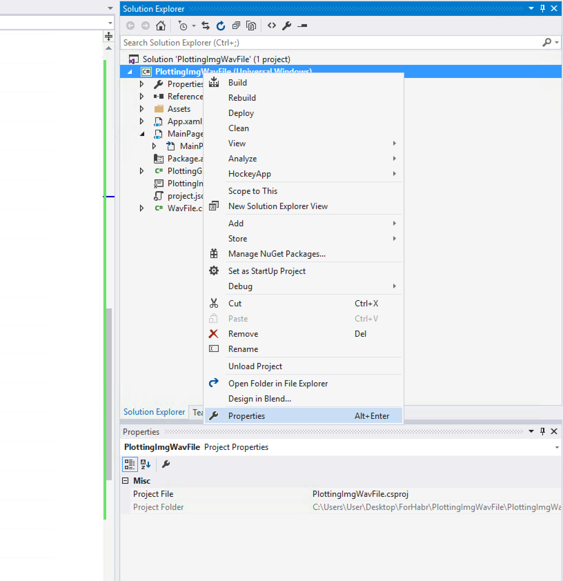The height and width of the screenshot is (581, 563).
Task: Click Property Pages wrench icon
Action: pyautogui.click(x=166, y=464)
